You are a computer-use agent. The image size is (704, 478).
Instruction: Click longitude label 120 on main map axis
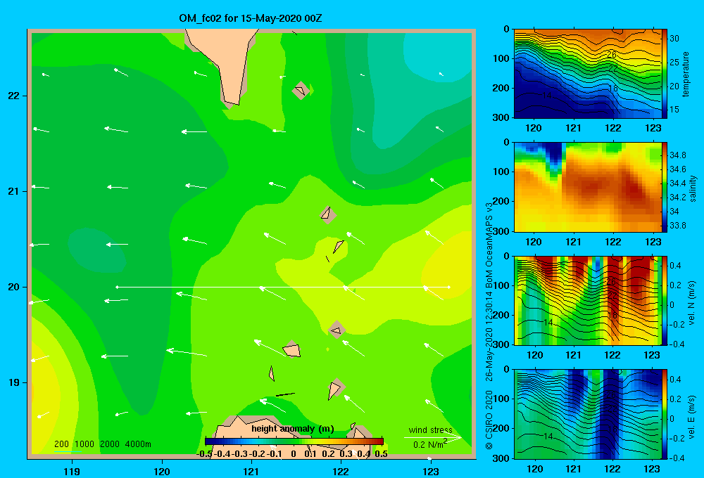tap(162, 471)
